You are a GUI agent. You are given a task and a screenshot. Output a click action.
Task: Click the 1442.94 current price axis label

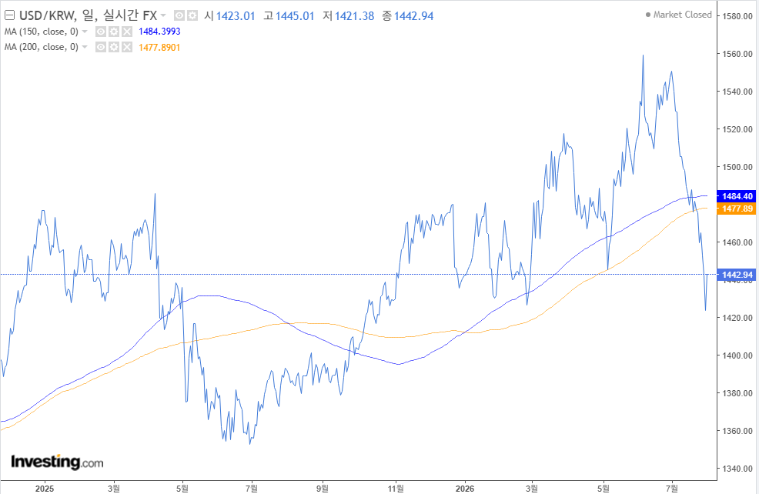(x=737, y=275)
